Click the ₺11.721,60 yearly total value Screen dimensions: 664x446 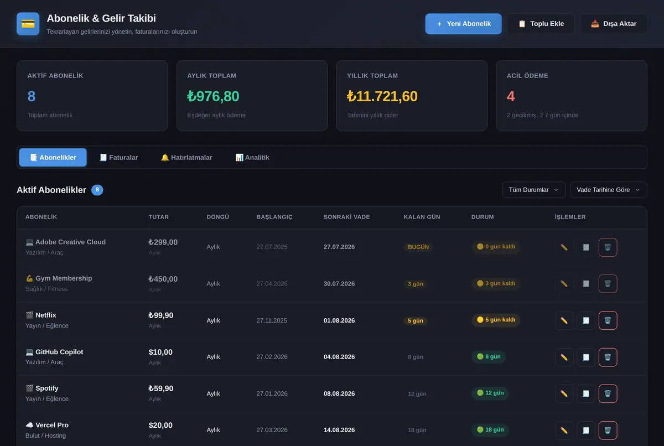coord(382,96)
